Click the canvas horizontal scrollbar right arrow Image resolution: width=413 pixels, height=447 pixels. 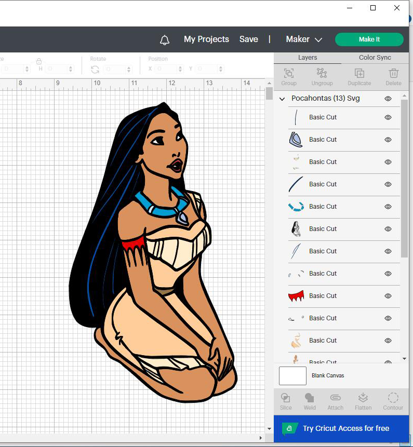(260, 438)
